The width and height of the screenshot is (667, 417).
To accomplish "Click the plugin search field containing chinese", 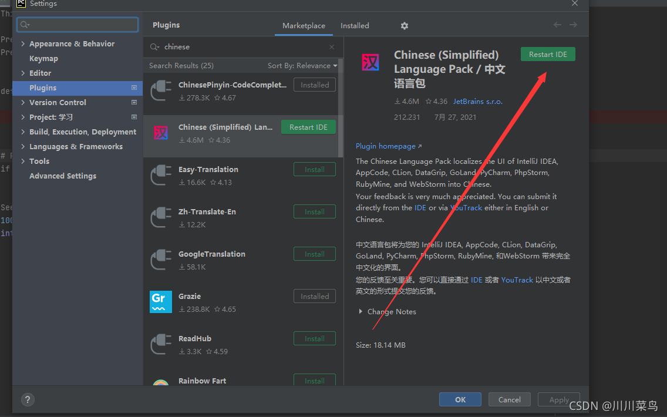I will (x=243, y=47).
